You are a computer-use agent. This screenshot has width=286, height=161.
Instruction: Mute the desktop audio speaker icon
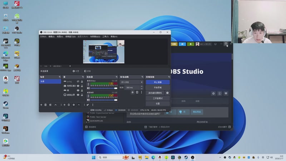tap(88, 100)
